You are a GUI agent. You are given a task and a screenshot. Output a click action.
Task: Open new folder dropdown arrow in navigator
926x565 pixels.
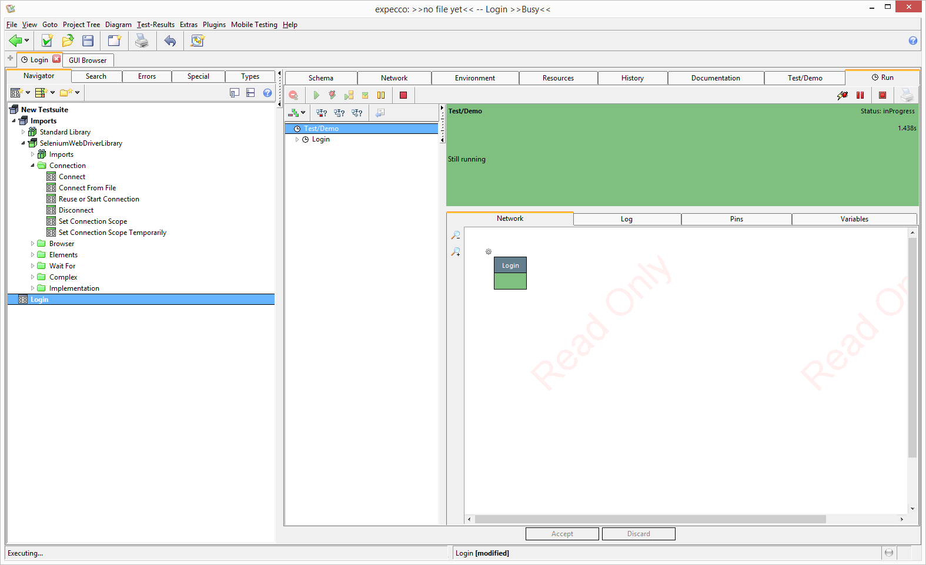[x=77, y=93]
